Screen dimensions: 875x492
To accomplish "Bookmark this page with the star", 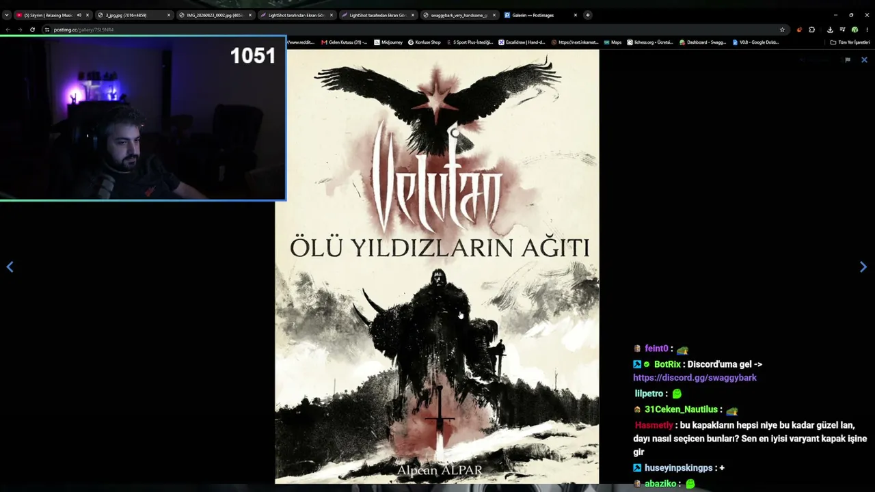I will [x=782, y=29].
